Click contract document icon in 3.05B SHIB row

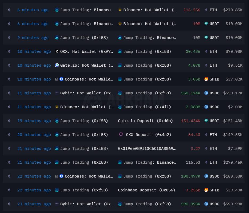point(56,79)
